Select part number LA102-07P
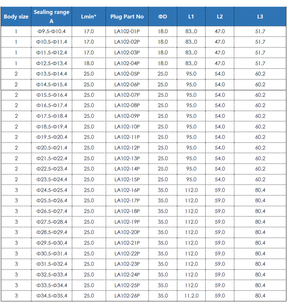This screenshot has width=287, height=303. 127,95
